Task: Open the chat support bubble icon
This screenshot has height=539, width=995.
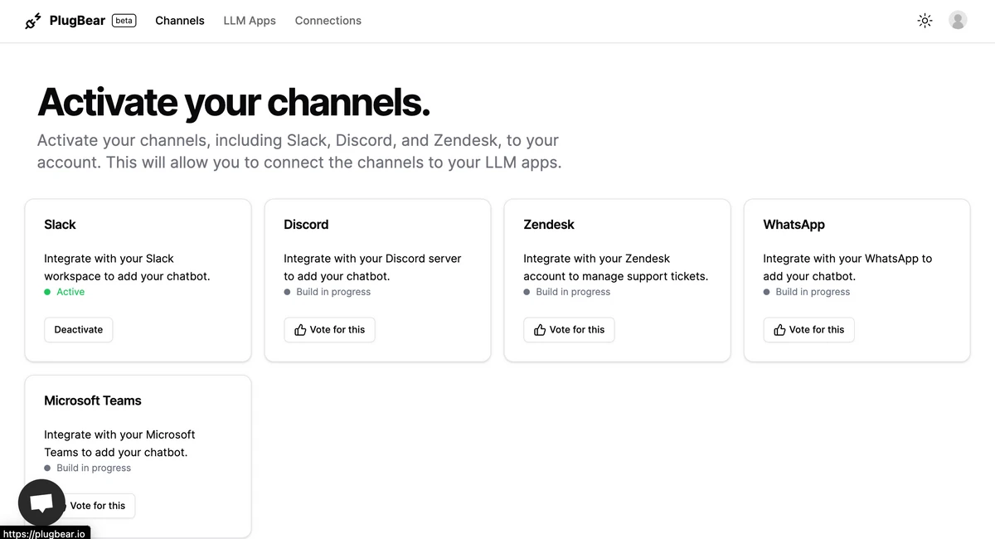Action: click(41, 503)
